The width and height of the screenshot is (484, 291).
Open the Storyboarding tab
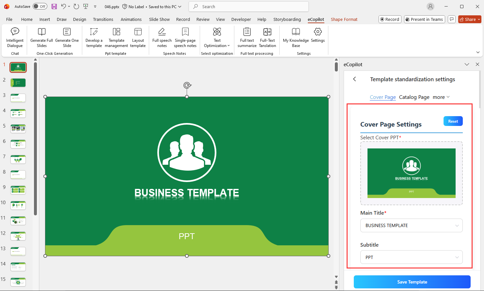pyautogui.click(x=287, y=19)
